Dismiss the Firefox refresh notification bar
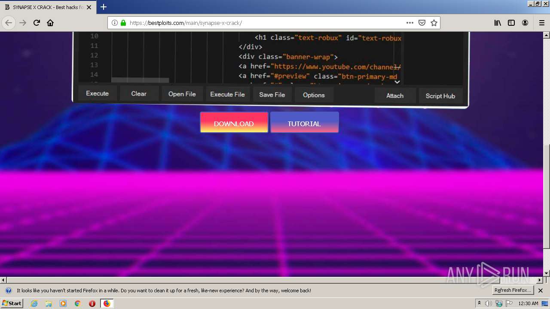The height and width of the screenshot is (309, 550). (541, 291)
